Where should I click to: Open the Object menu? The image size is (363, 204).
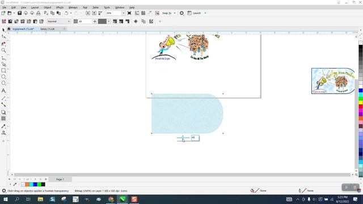click(x=48, y=7)
